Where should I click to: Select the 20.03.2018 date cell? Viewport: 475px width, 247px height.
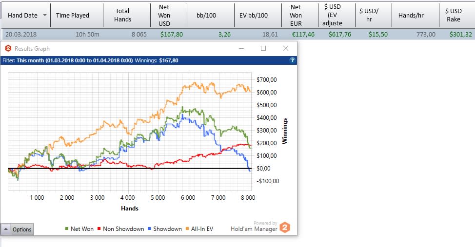pyautogui.click(x=21, y=34)
